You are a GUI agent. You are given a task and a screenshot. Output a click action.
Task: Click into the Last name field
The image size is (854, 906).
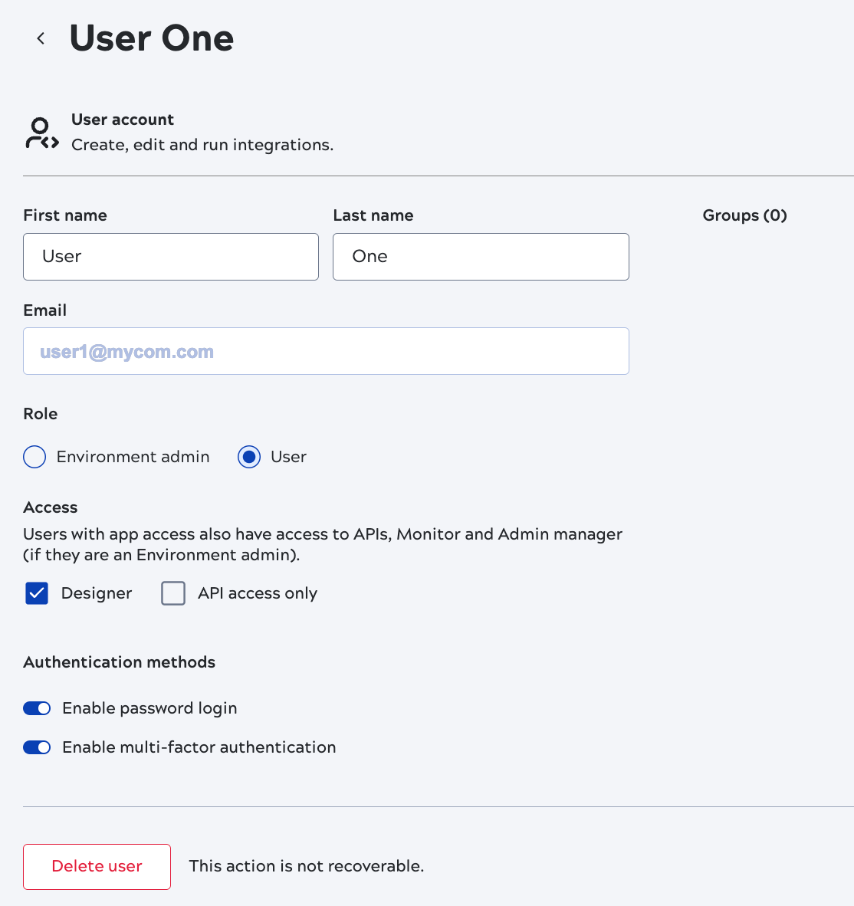pyautogui.click(x=481, y=257)
